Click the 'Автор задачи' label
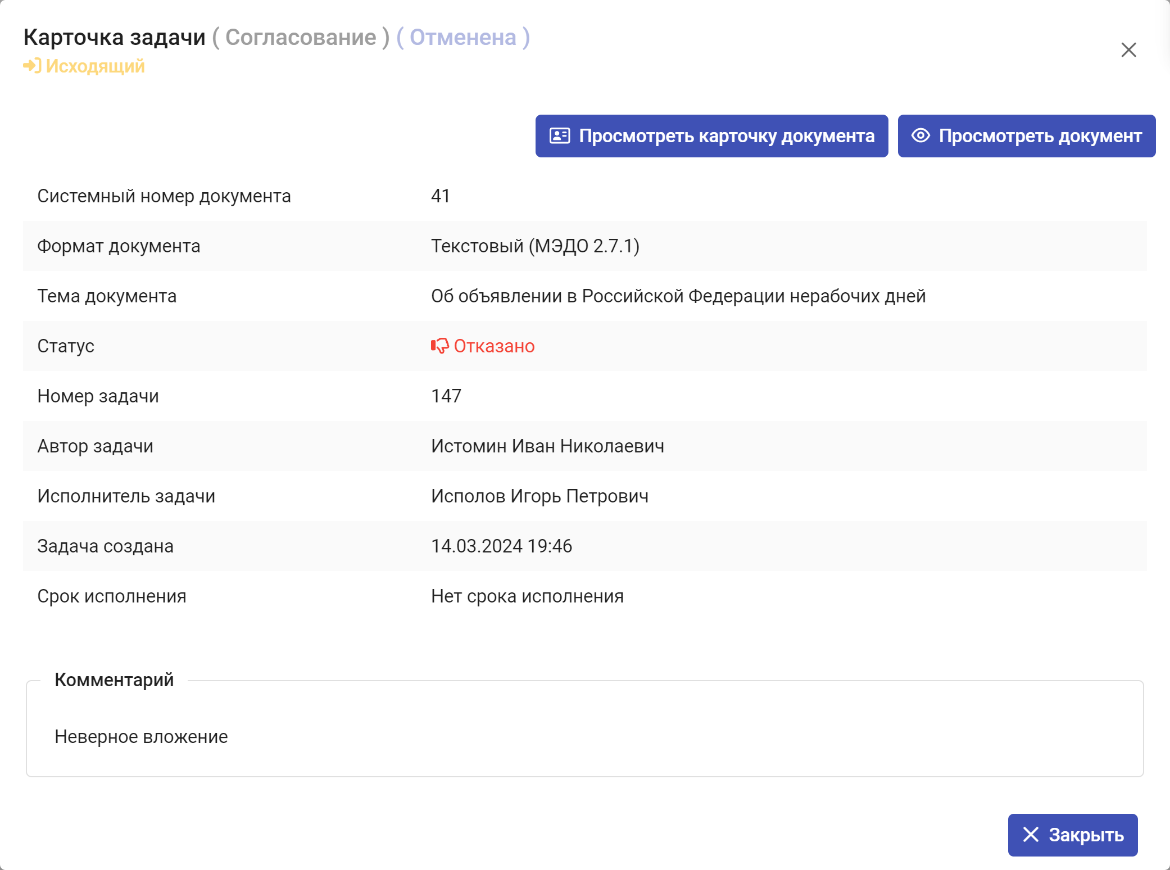Image resolution: width=1170 pixels, height=870 pixels. 96,446
